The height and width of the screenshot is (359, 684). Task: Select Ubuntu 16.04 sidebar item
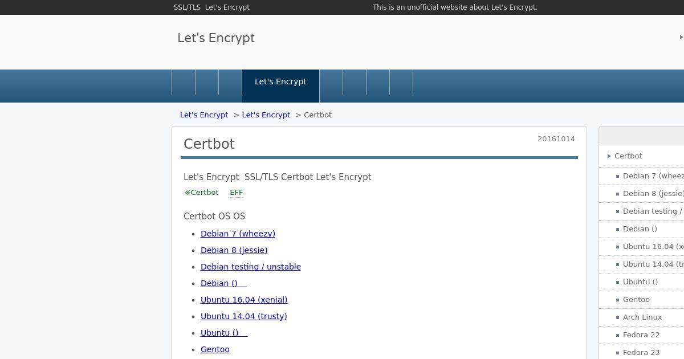tap(653, 247)
